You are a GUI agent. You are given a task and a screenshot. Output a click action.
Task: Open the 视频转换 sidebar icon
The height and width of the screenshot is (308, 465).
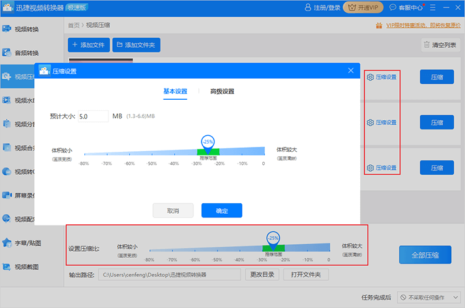pos(7,29)
